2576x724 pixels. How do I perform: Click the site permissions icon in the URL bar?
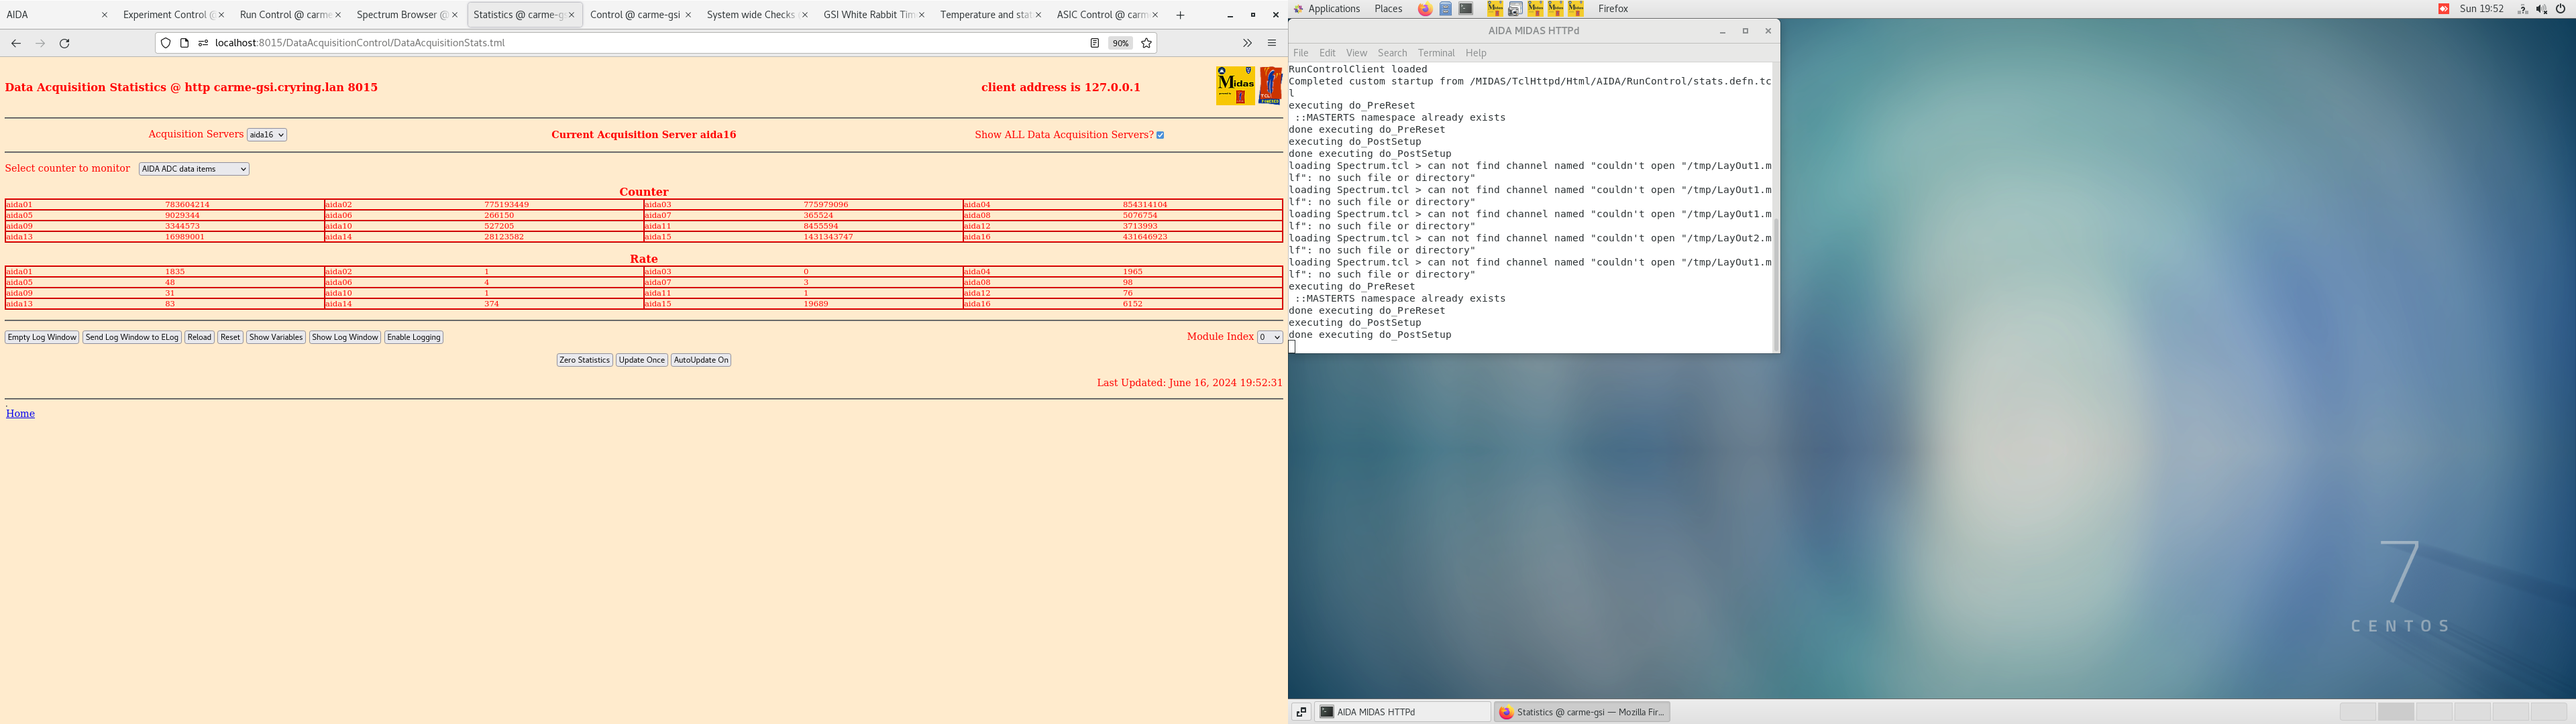coord(204,43)
